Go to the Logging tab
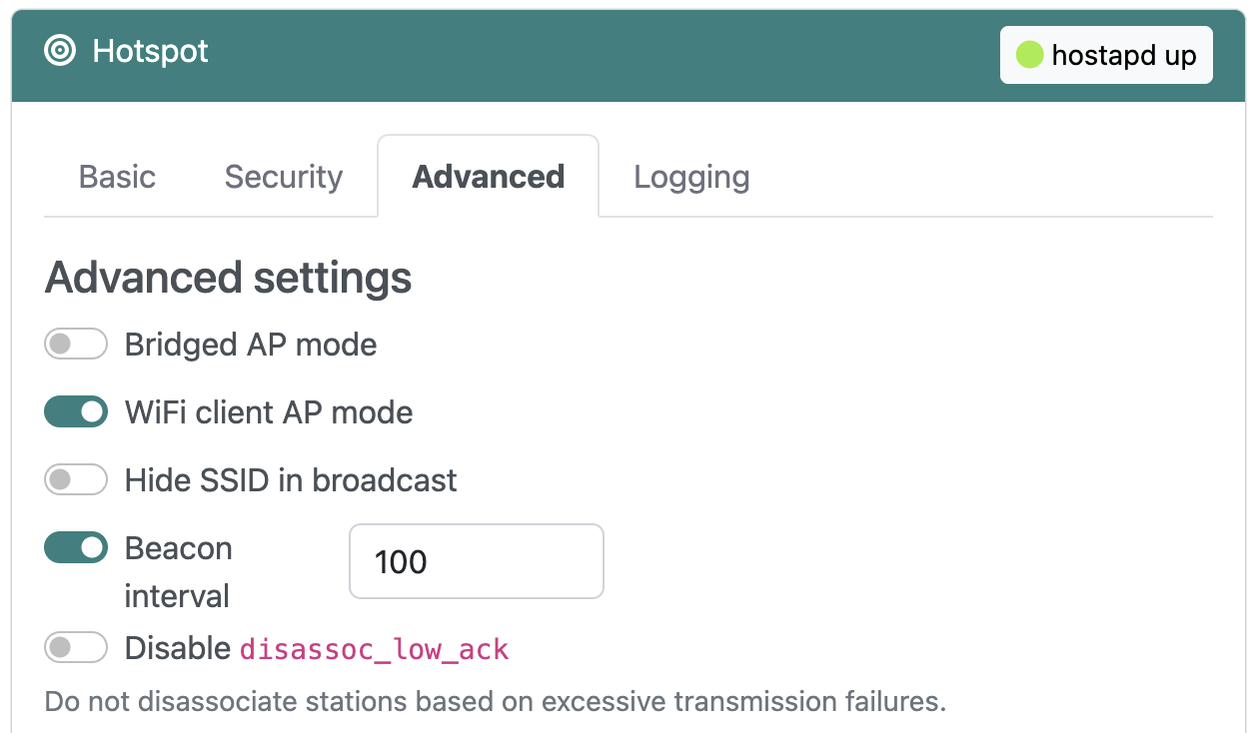 (691, 177)
